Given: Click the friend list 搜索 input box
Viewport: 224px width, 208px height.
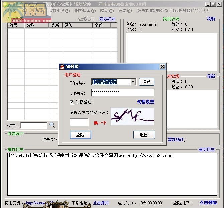Looking at the screenshot, I should (34, 125).
